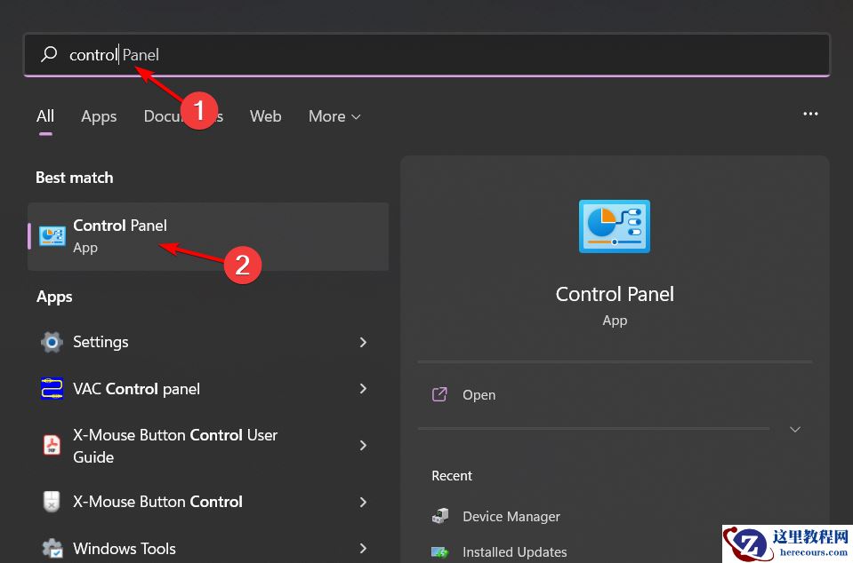Launch the Settings app
The image size is (853, 563).
101,342
